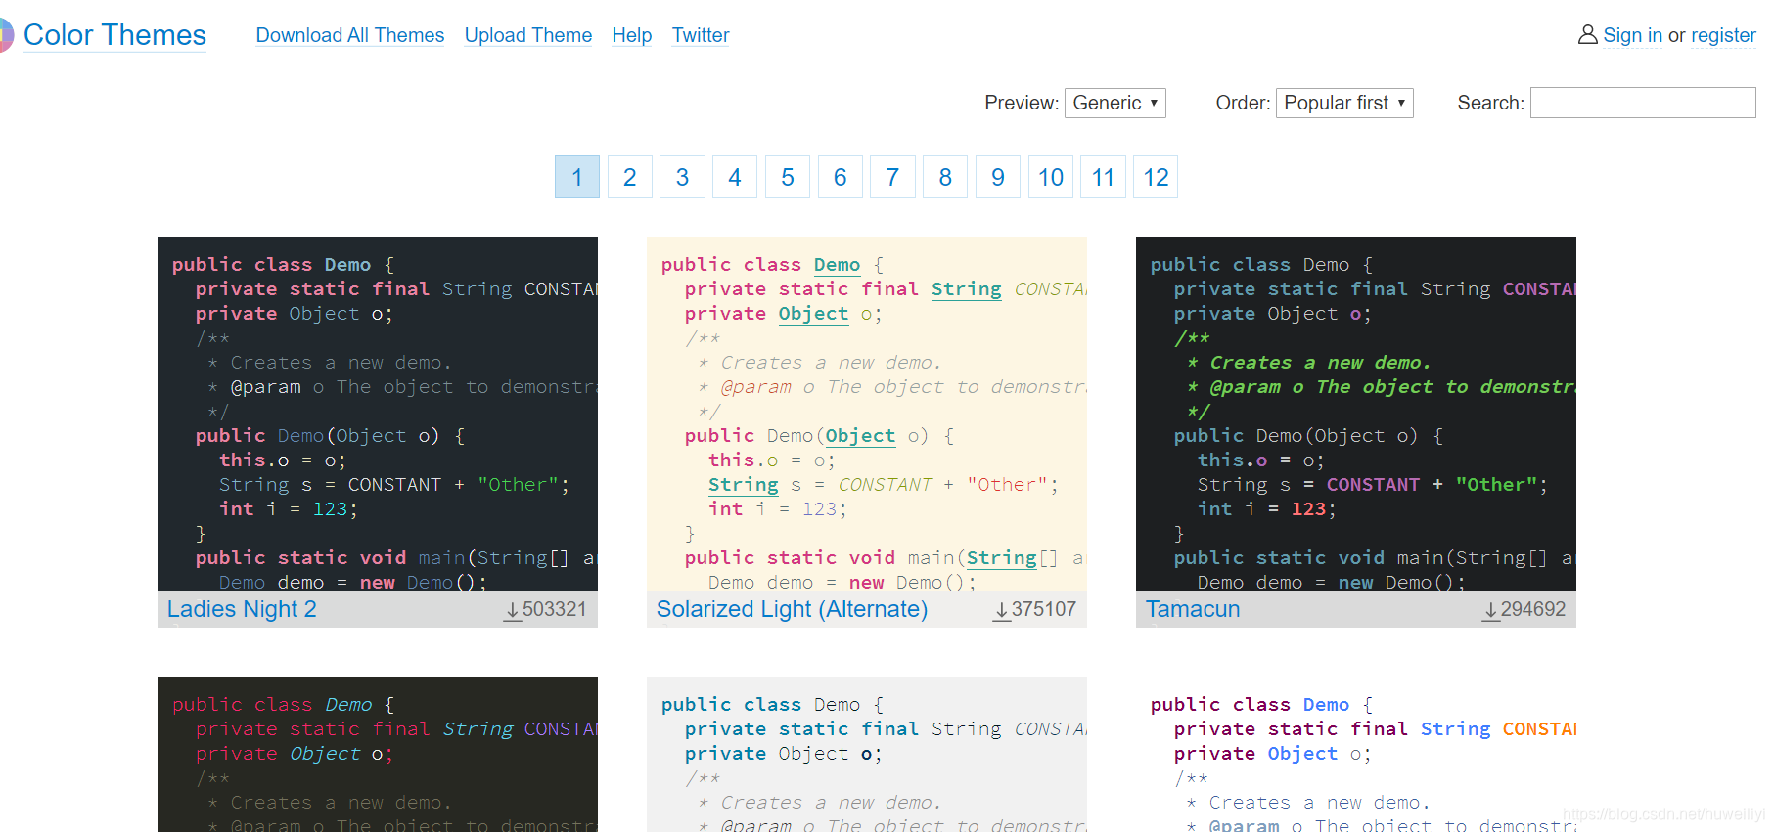Open the dark brown theme preview with pink keywords
The image size is (1774, 832).
click(x=378, y=754)
